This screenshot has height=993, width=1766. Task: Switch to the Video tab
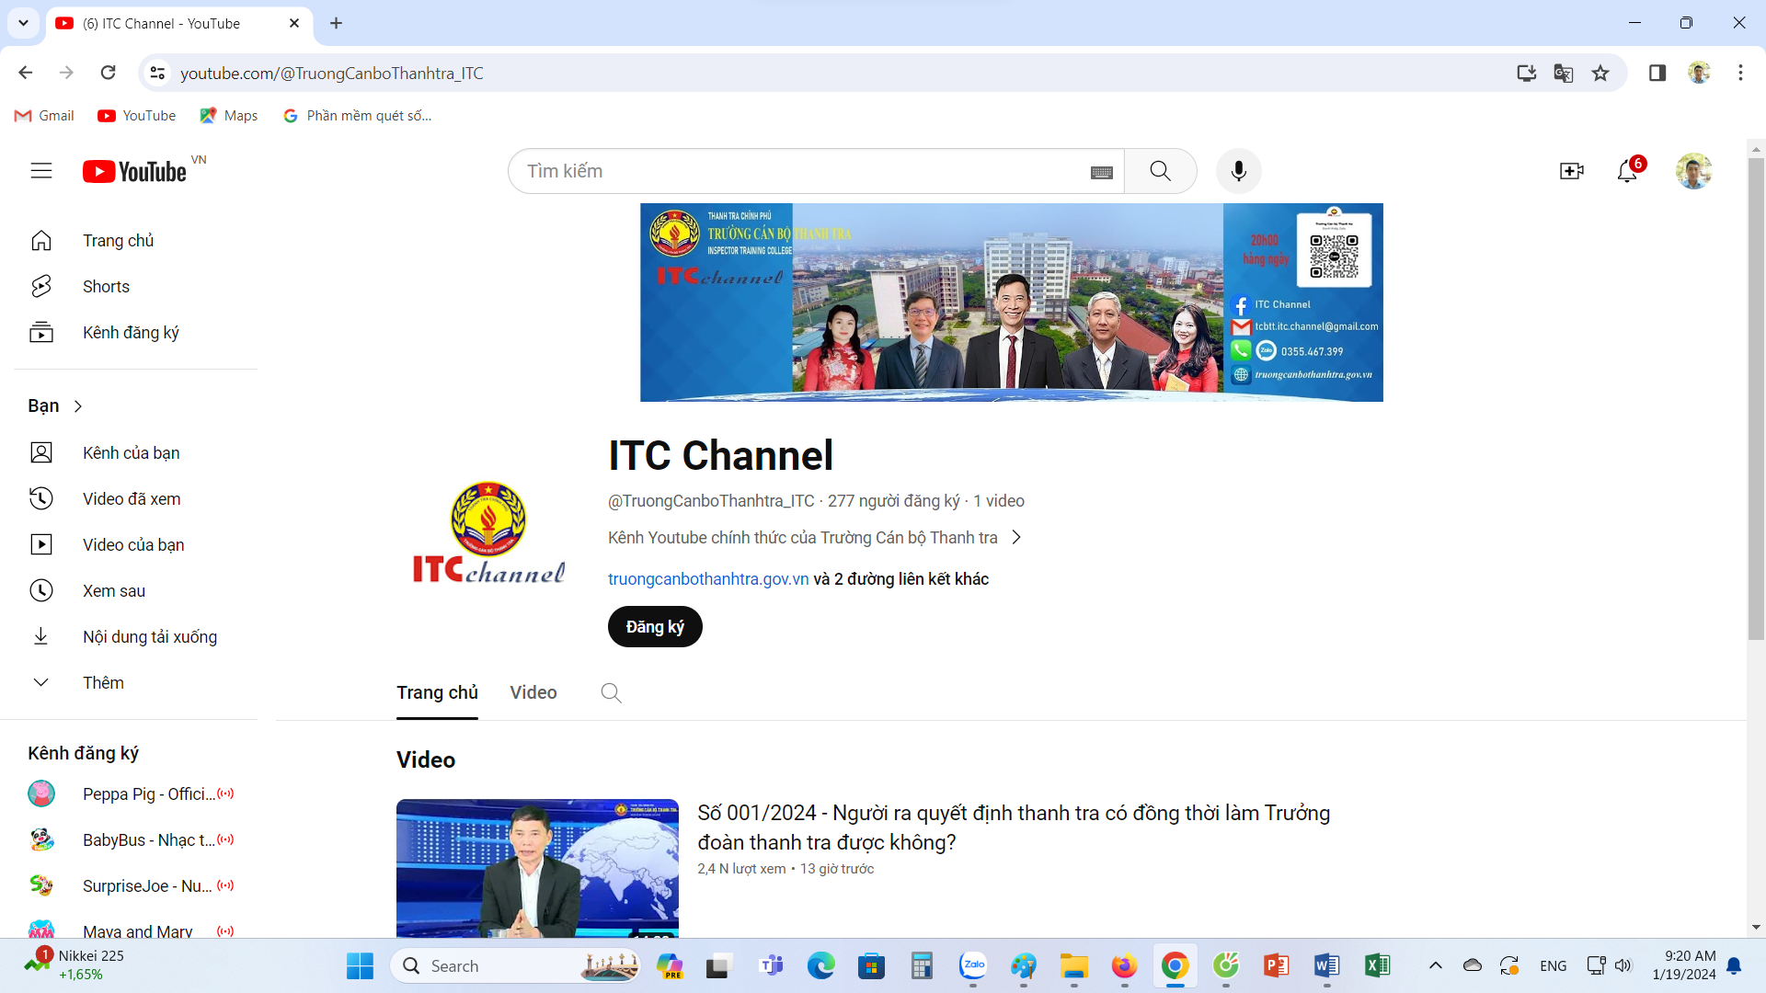tap(533, 693)
